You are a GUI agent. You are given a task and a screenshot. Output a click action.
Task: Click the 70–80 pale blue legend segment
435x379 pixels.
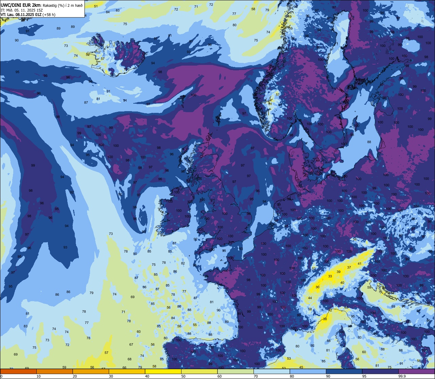coord(272,371)
